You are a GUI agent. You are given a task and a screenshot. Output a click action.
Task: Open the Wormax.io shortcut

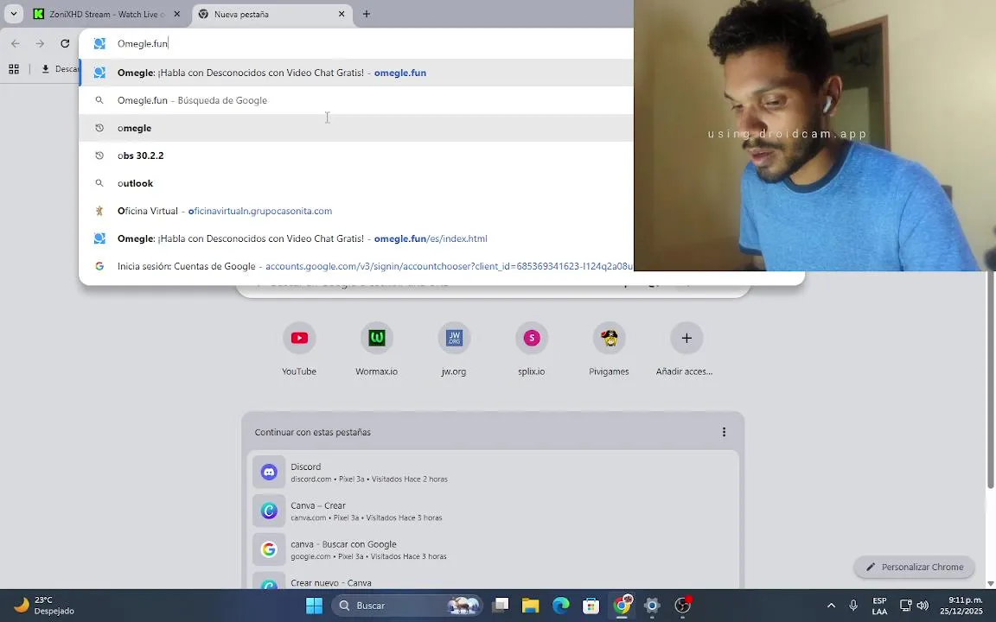(377, 349)
